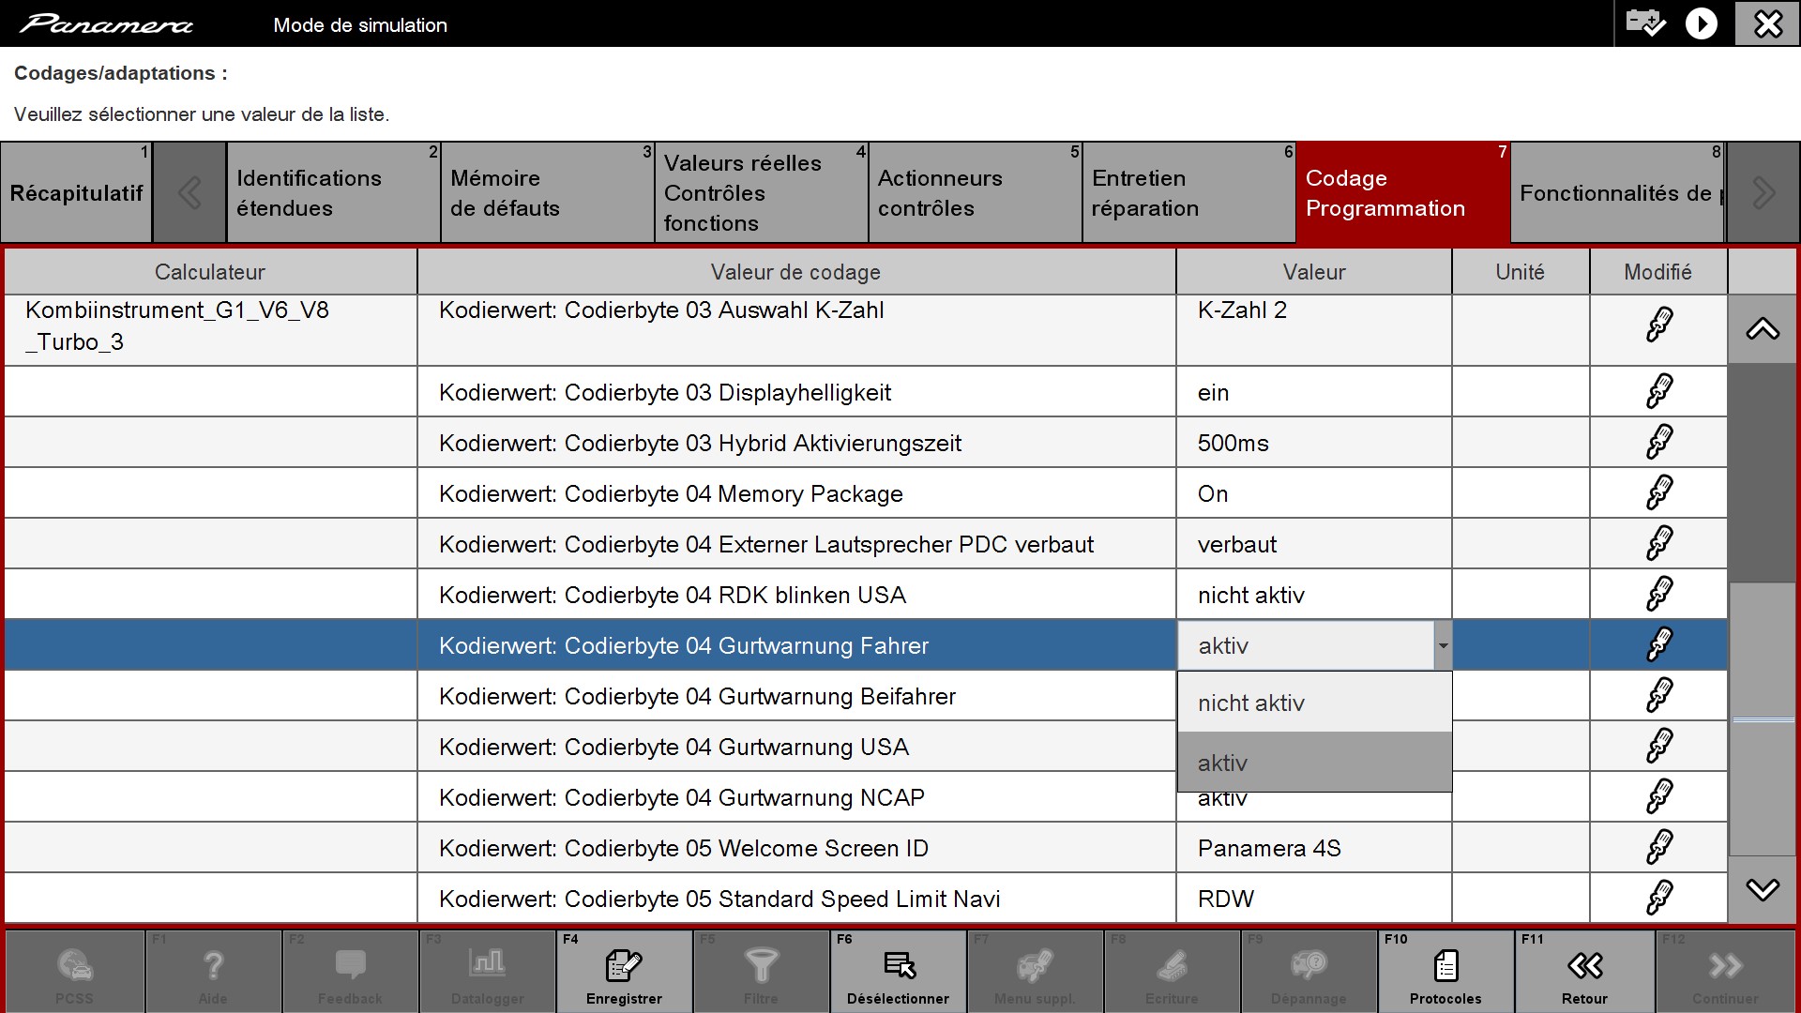Image resolution: width=1801 pixels, height=1013 pixels.
Task: Close the Panamera diagnostic session
Action: tap(1767, 23)
